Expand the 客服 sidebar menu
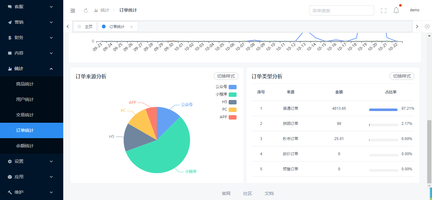 (31, 7)
